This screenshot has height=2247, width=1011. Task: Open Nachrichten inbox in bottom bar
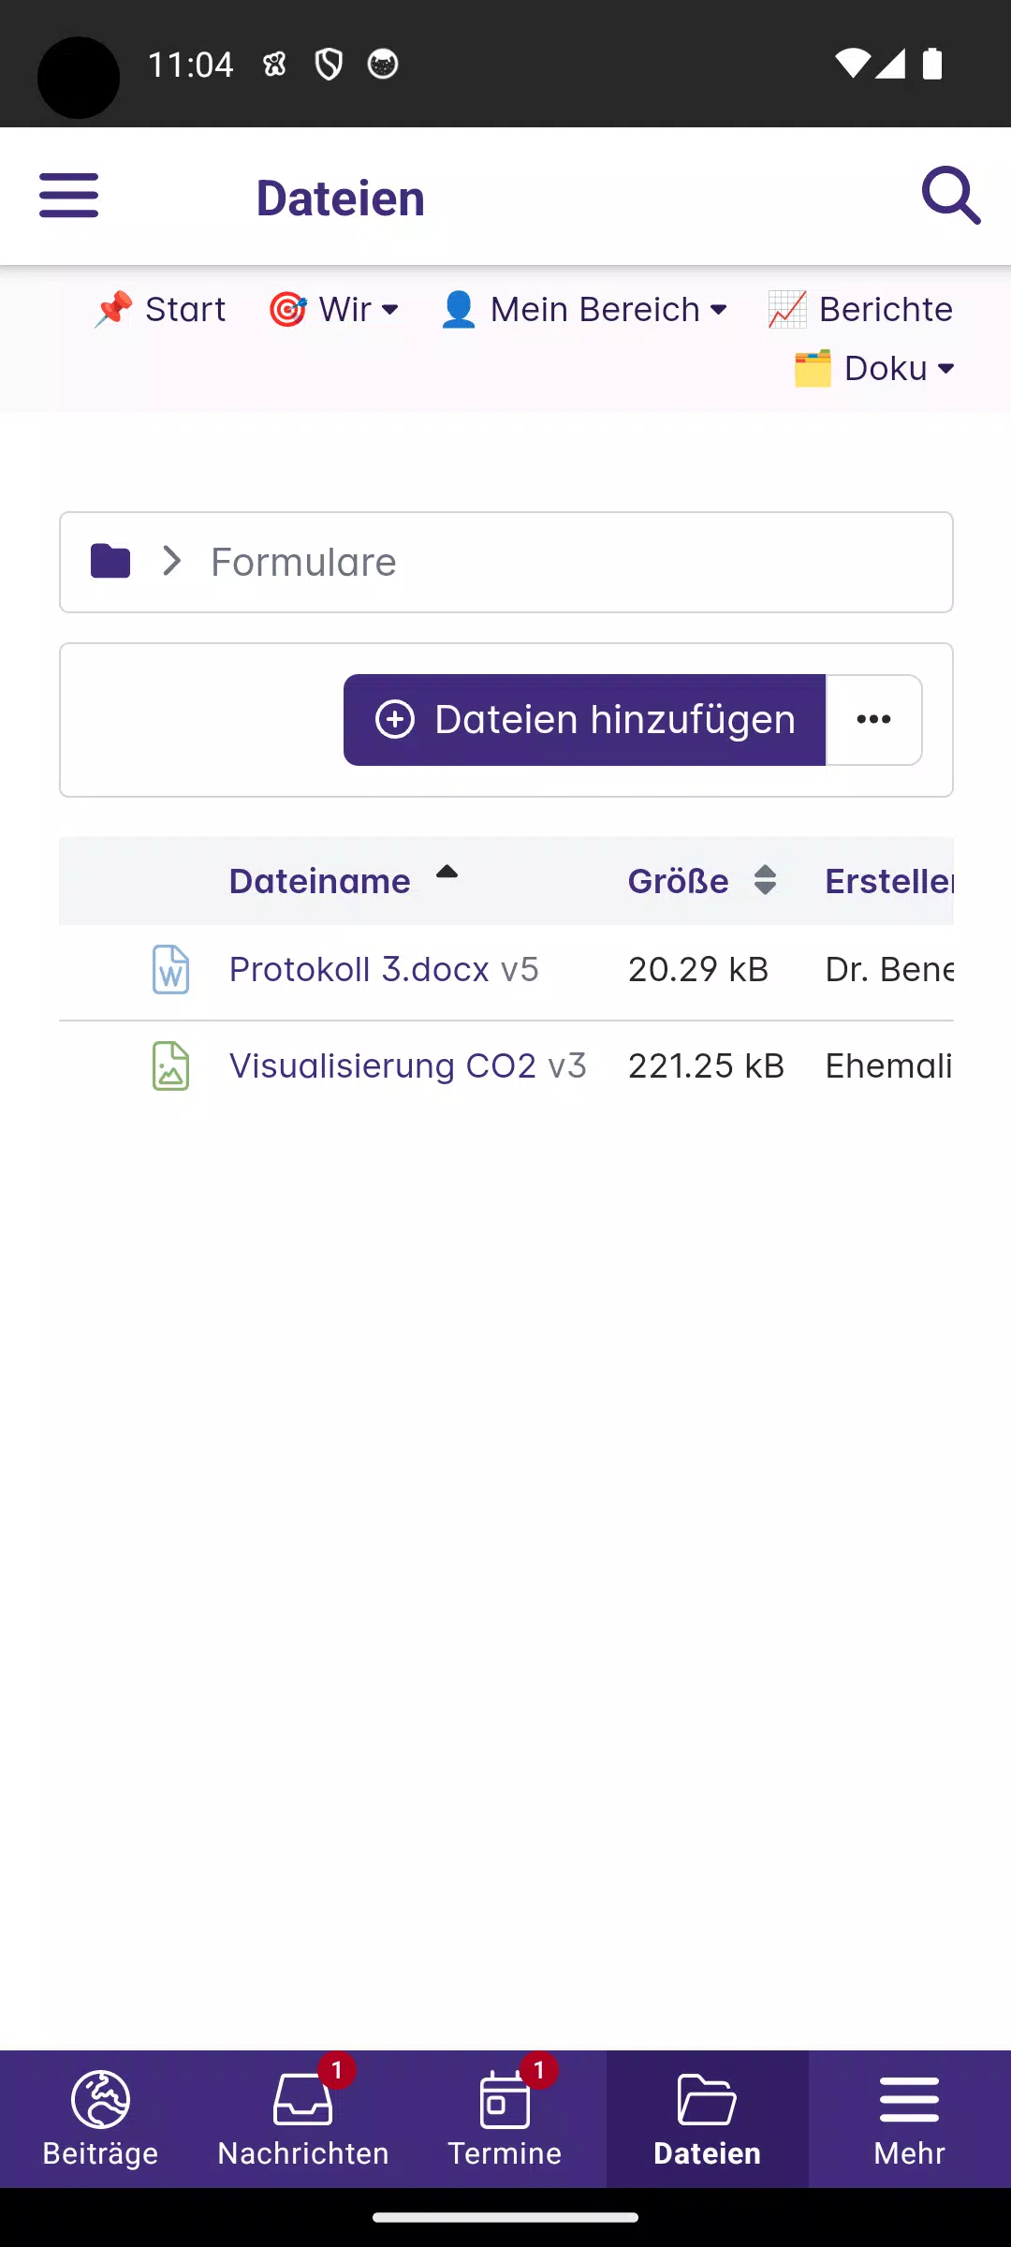click(303, 2120)
